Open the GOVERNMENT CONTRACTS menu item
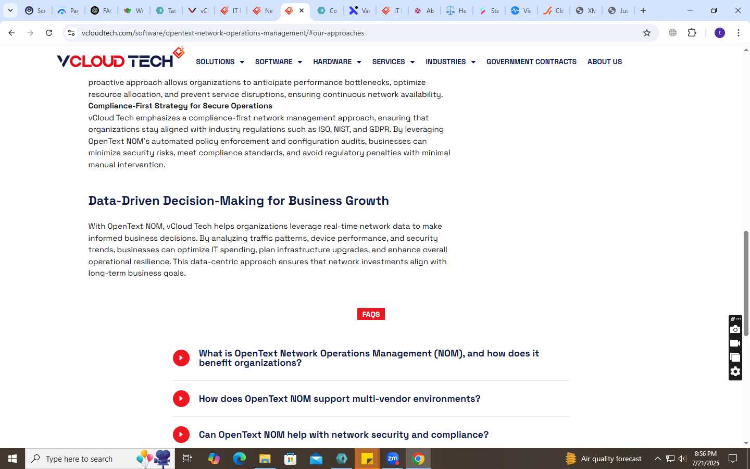 coord(531,61)
